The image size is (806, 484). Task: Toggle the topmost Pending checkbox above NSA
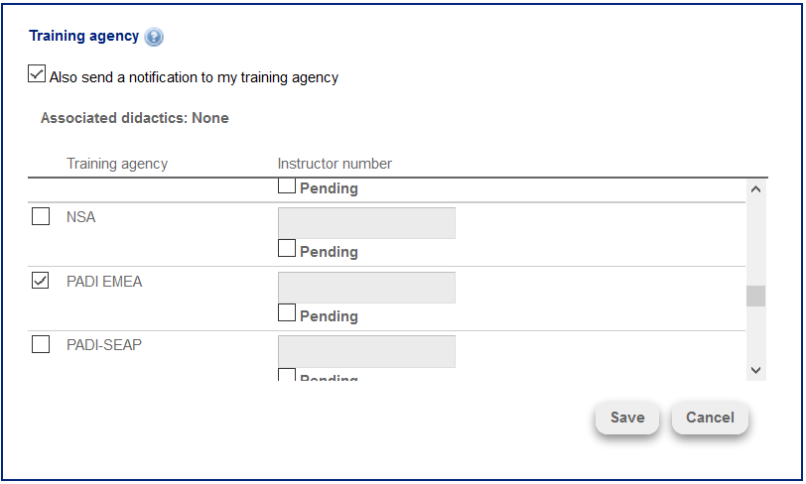pos(287,186)
